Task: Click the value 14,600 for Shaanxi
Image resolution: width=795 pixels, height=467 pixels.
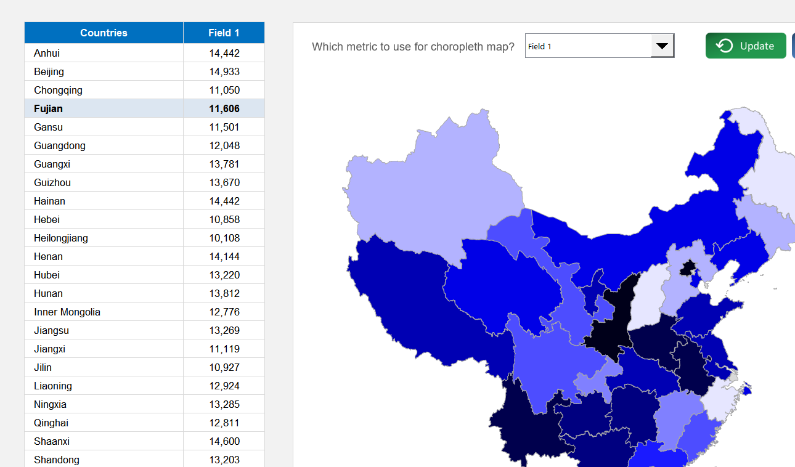Action: [224, 441]
